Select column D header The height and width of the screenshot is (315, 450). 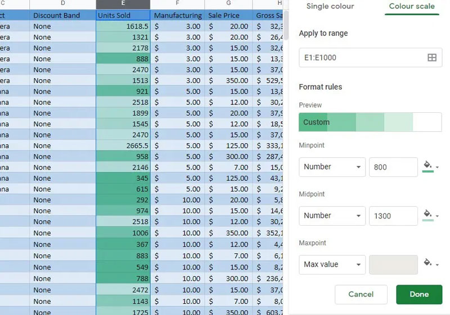pos(62,4)
